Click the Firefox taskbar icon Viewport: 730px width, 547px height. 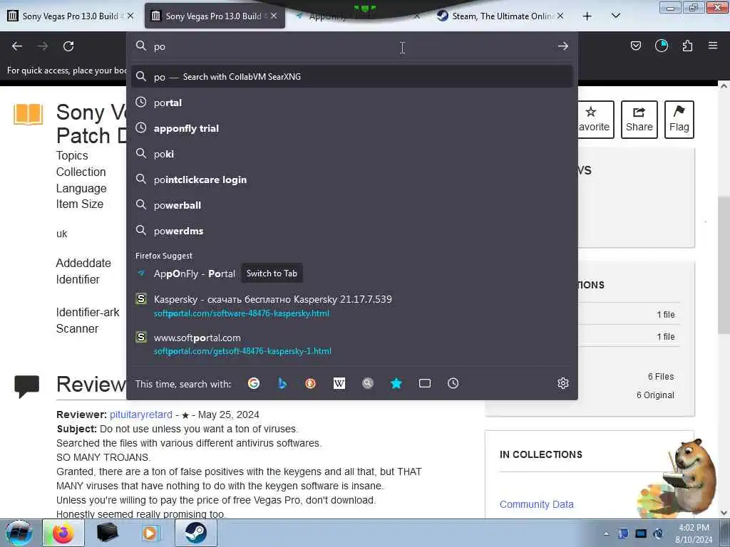coord(63,533)
